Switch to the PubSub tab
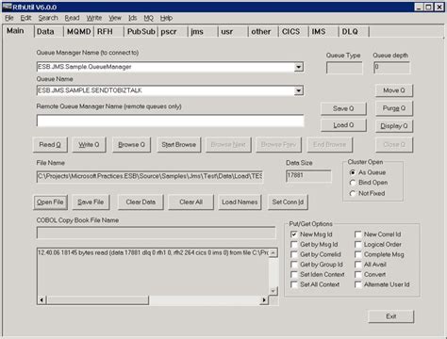The image size is (447, 339). point(141,32)
